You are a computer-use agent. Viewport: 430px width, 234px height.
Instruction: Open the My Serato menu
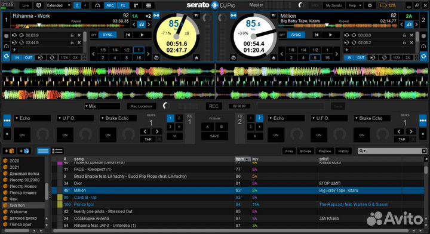point(334,5)
